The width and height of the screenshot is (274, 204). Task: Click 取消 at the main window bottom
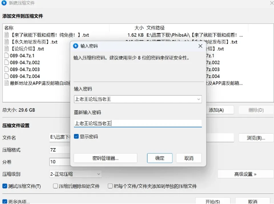[x=253, y=201]
